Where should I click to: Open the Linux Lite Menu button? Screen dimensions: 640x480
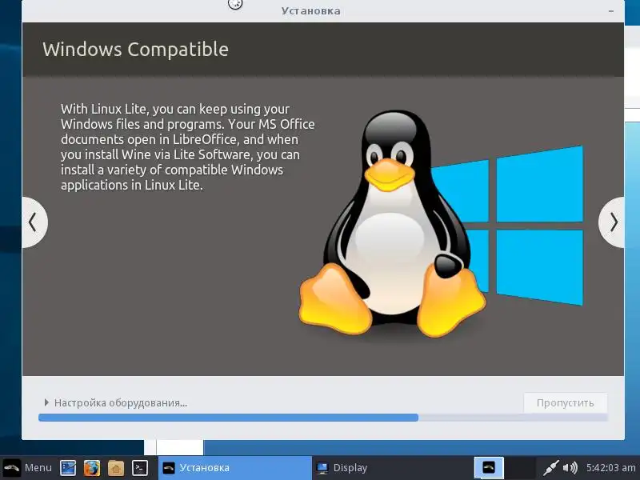click(28, 467)
